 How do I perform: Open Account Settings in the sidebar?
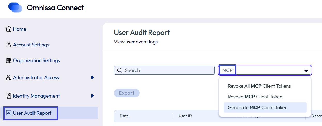click(31, 45)
